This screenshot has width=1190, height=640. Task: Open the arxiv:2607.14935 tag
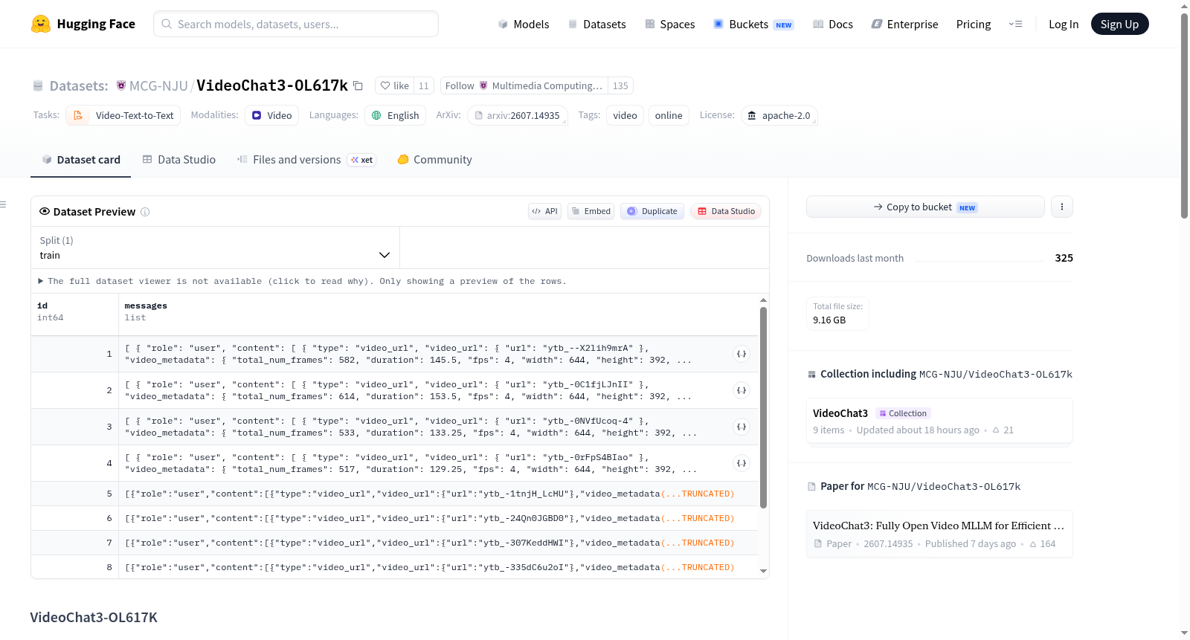click(518, 115)
